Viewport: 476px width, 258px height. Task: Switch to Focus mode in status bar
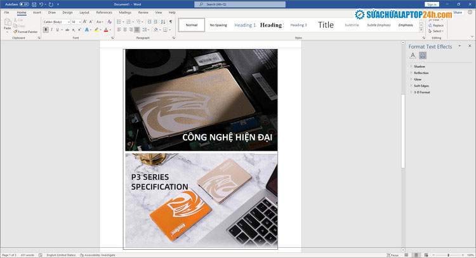392,255
